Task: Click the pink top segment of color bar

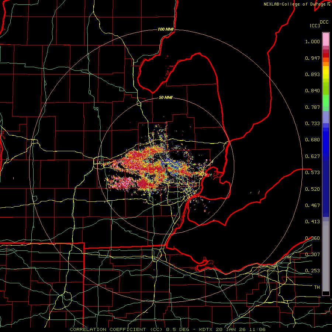Action: 326,39
